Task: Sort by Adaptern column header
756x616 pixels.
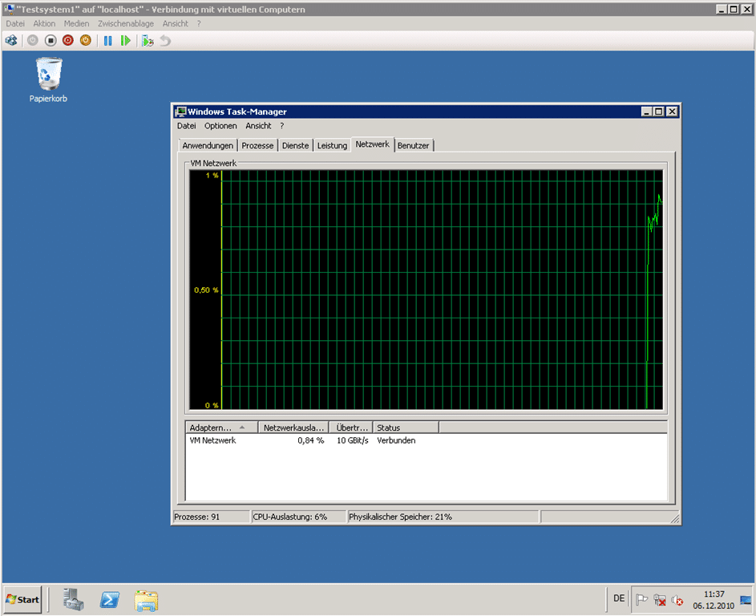Action: pos(222,428)
